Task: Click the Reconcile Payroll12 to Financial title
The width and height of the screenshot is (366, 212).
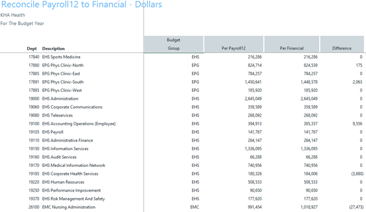Action: [81, 5]
